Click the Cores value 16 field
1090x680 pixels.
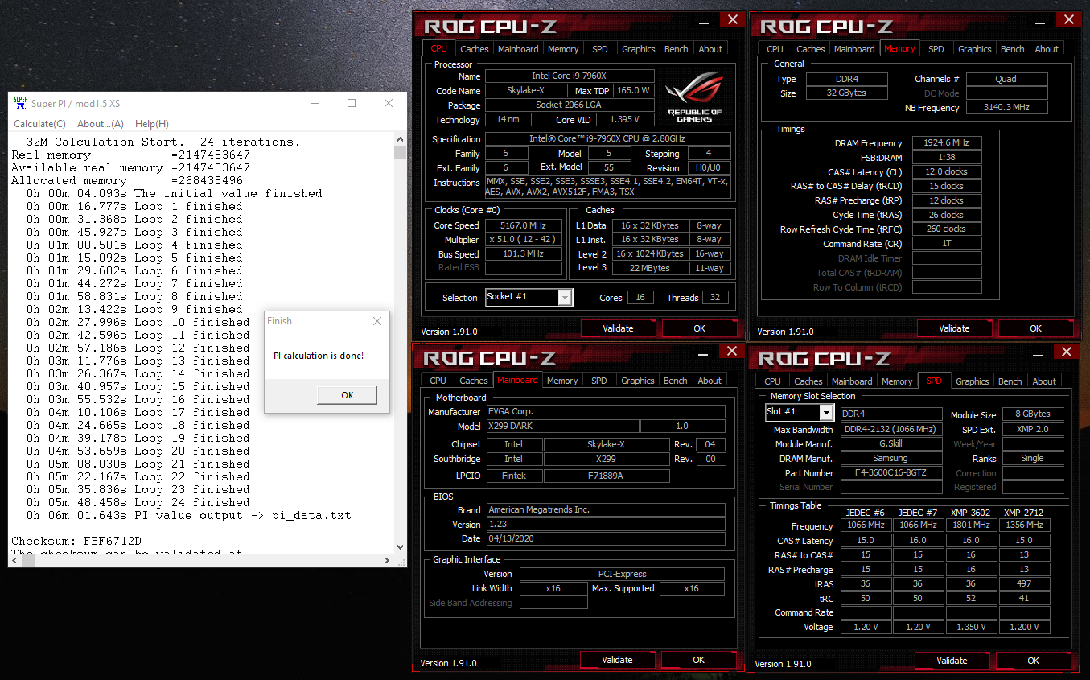(640, 297)
